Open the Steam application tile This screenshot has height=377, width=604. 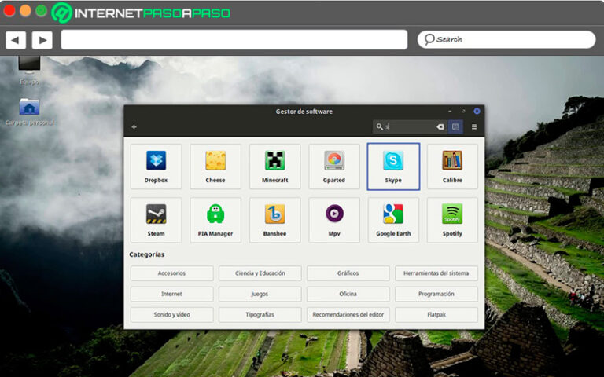click(156, 219)
